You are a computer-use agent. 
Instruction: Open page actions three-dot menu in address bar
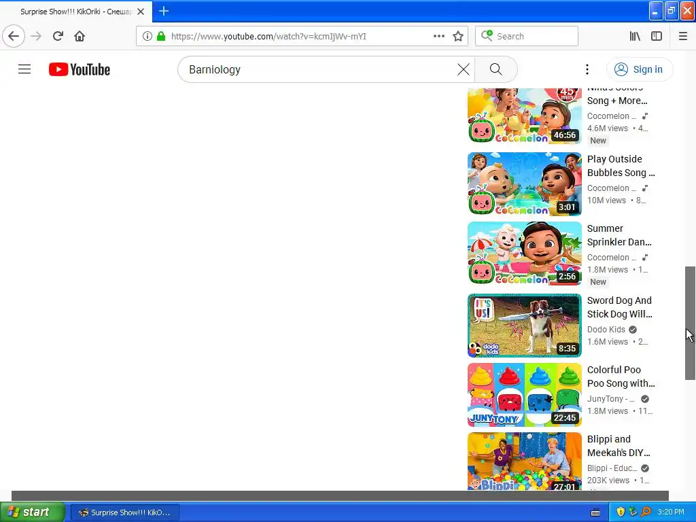point(439,37)
